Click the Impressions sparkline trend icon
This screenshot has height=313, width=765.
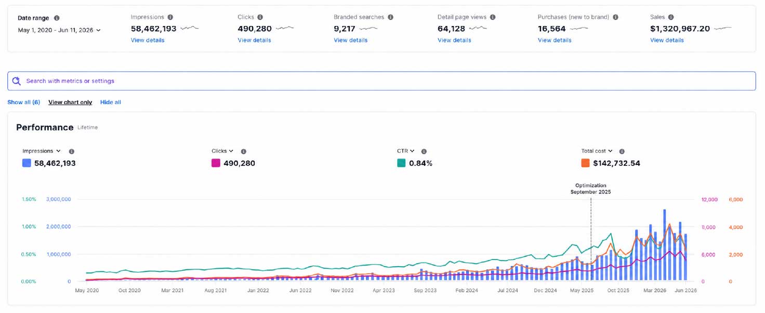click(x=189, y=28)
